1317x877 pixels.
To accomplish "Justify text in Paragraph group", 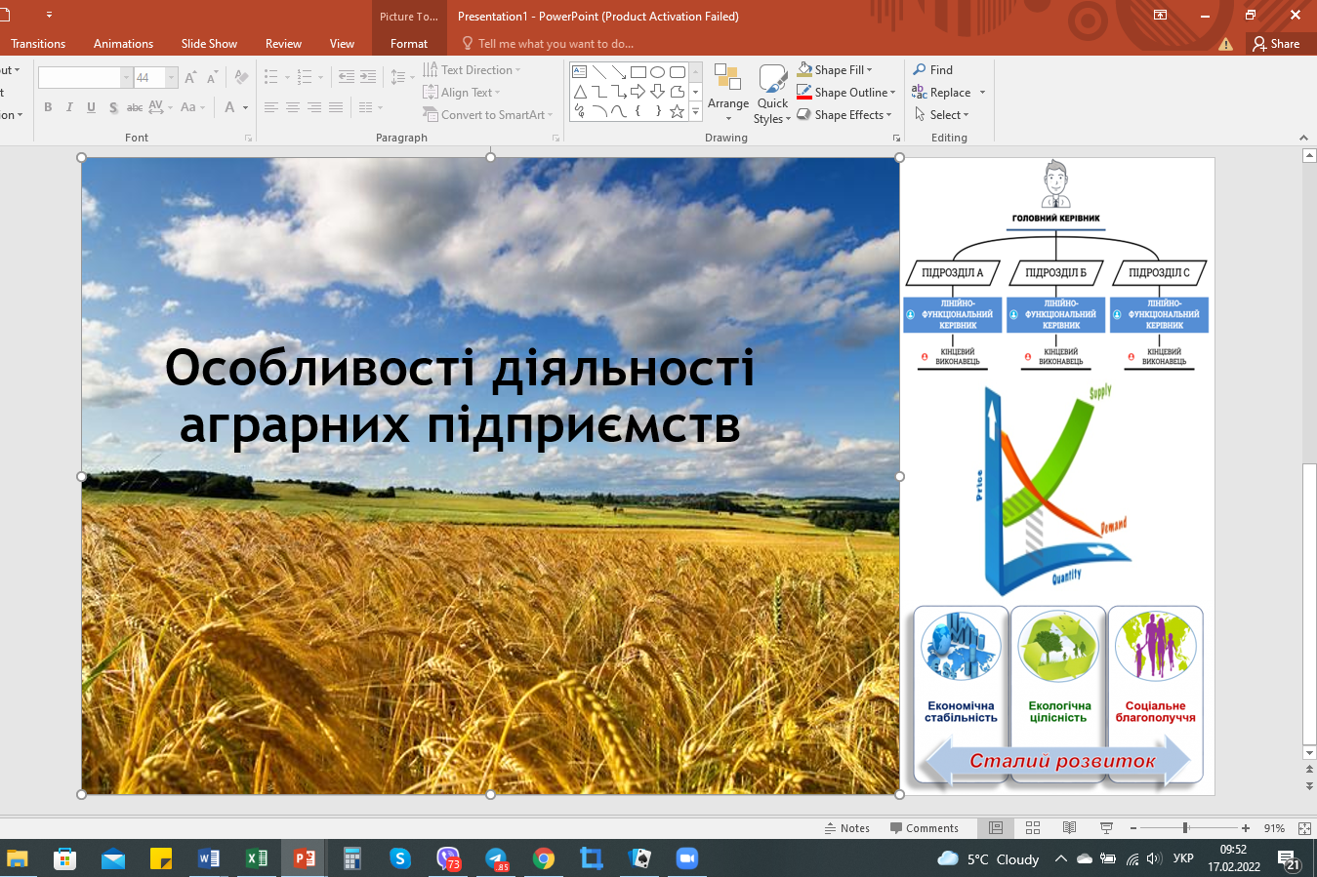I will (x=336, y=107).
